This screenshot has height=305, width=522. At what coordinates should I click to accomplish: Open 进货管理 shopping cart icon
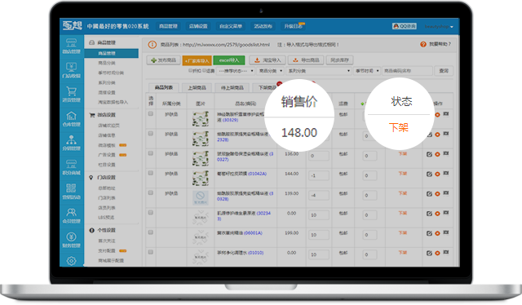pos(71,95)
